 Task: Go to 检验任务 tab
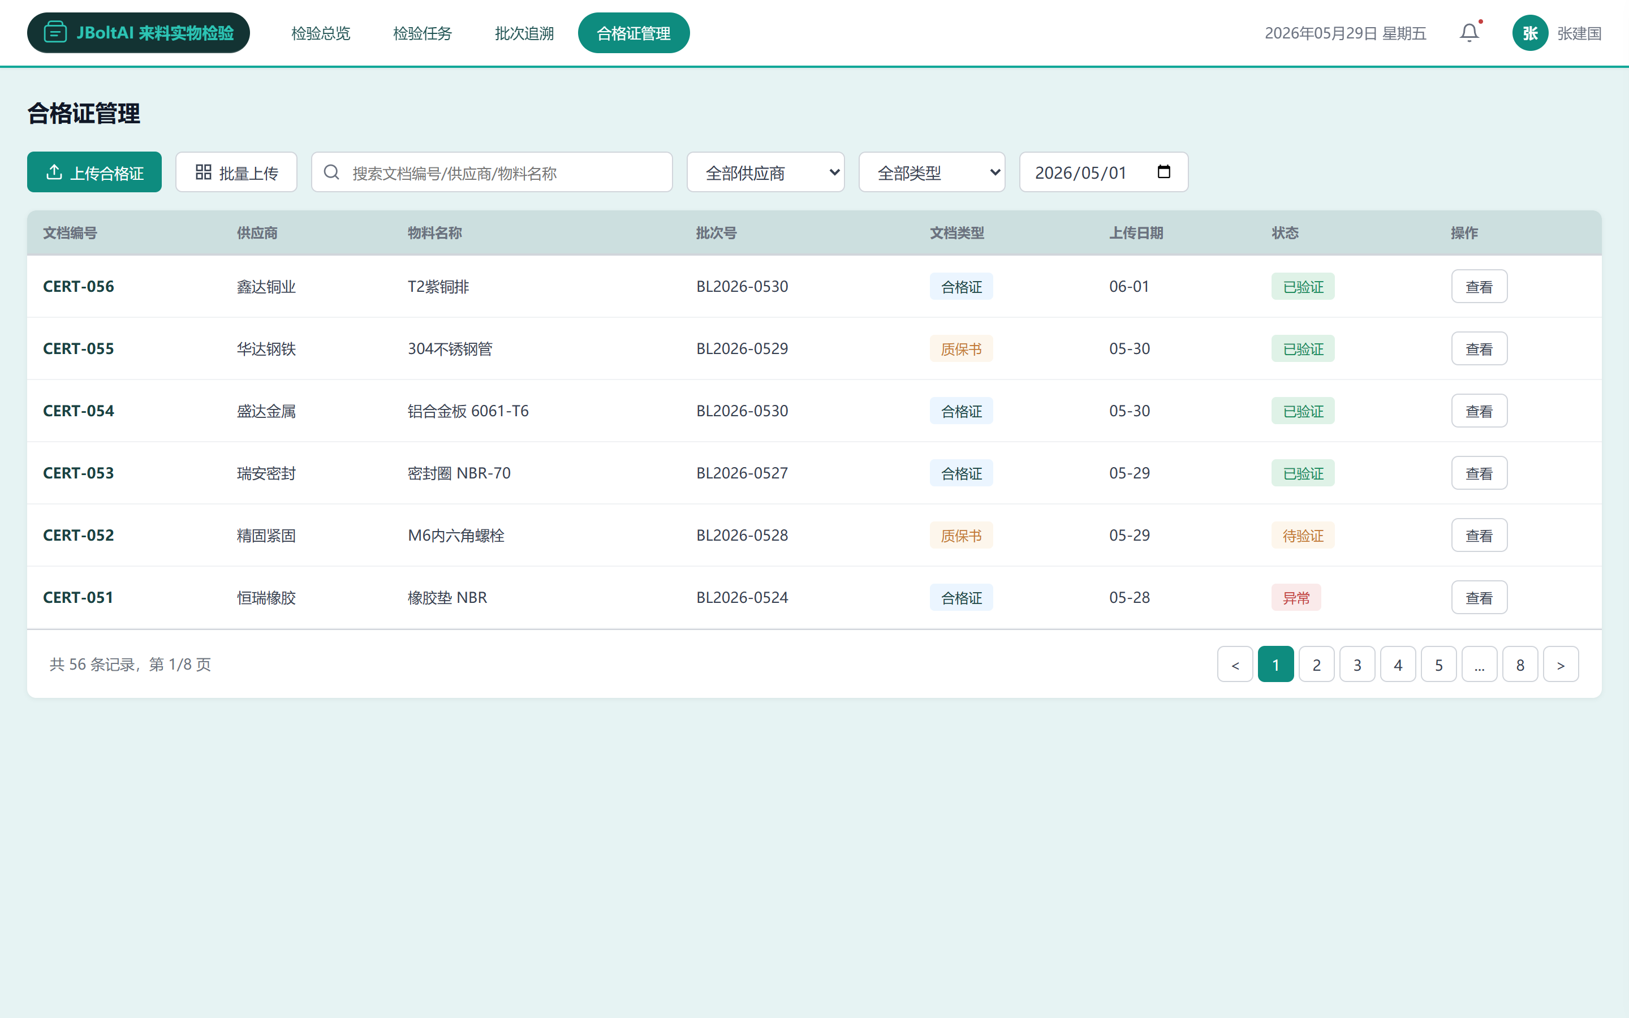(423, 33)
